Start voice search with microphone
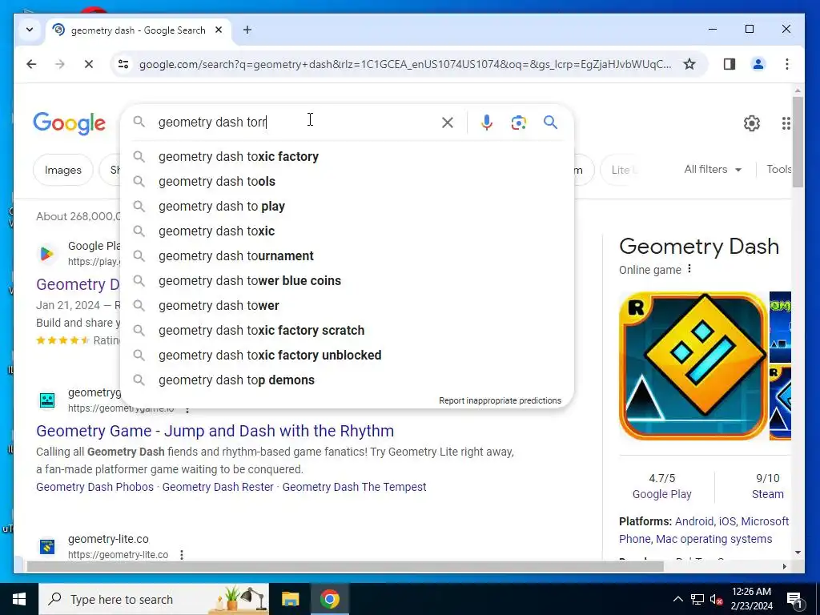The image size is (820, 615). point(486,123)
